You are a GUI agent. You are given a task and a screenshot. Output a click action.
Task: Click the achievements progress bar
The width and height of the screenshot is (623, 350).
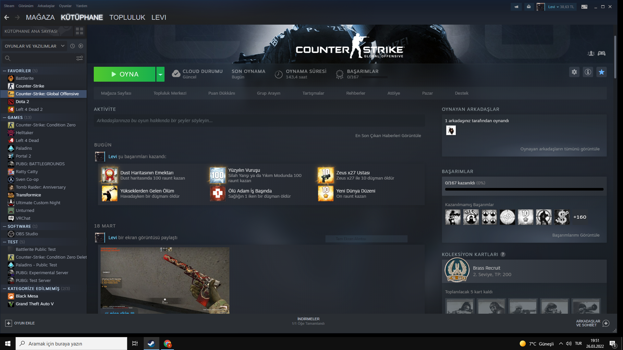coord(524,189)
